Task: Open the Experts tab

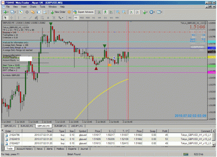Action: [x=72, y=149]
